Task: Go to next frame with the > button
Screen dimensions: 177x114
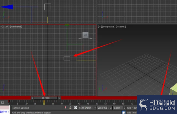Action: click(59, 98)
